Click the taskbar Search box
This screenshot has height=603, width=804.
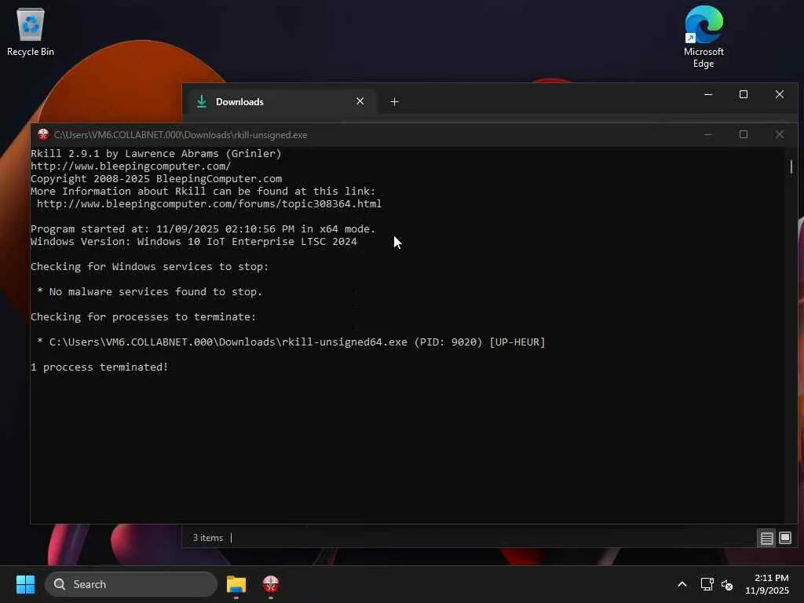[x=131, y=584]
